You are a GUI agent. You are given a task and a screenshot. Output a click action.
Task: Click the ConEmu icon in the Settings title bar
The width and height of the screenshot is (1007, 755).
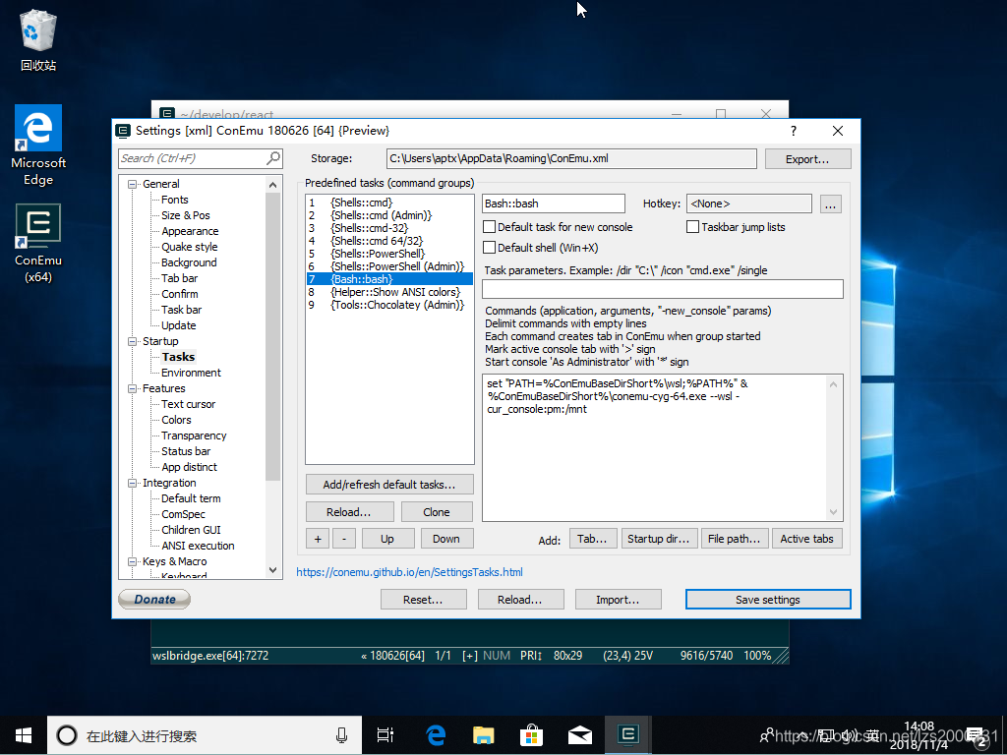pos(123,131)
